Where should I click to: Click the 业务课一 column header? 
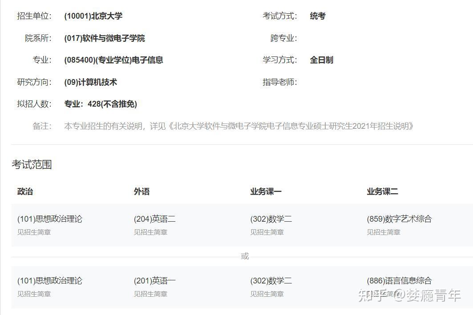(266, 191)
